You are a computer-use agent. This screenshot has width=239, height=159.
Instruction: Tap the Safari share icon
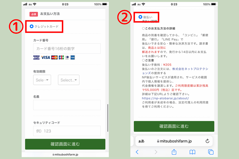pyautogui.click(x=174, y=152)
